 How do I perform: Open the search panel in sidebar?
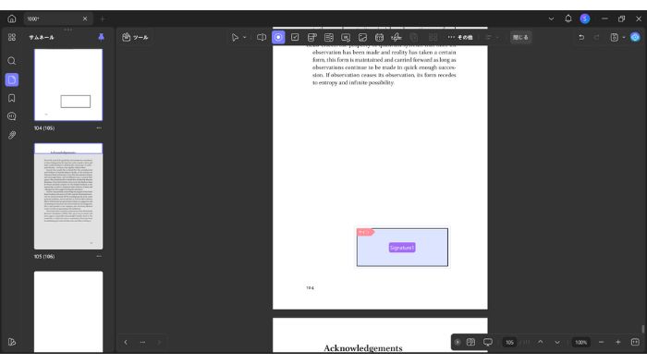(11, 61)
